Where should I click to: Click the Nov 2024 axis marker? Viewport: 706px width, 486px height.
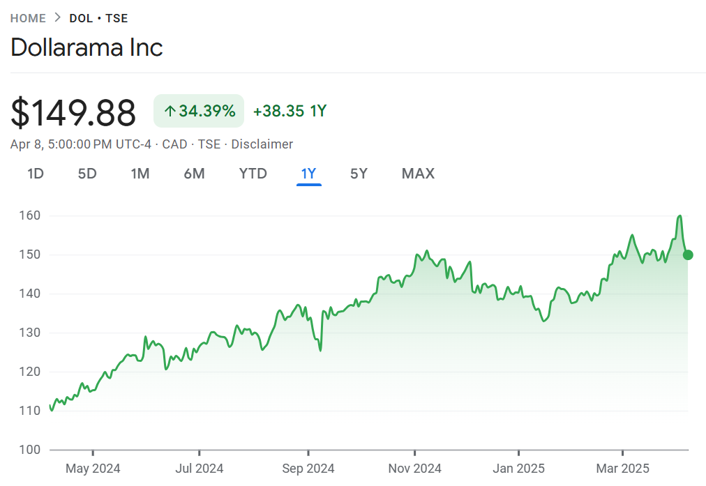click(x=414, y=469)
